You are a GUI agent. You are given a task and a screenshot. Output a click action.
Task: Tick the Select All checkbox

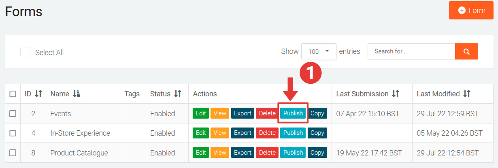26,52
